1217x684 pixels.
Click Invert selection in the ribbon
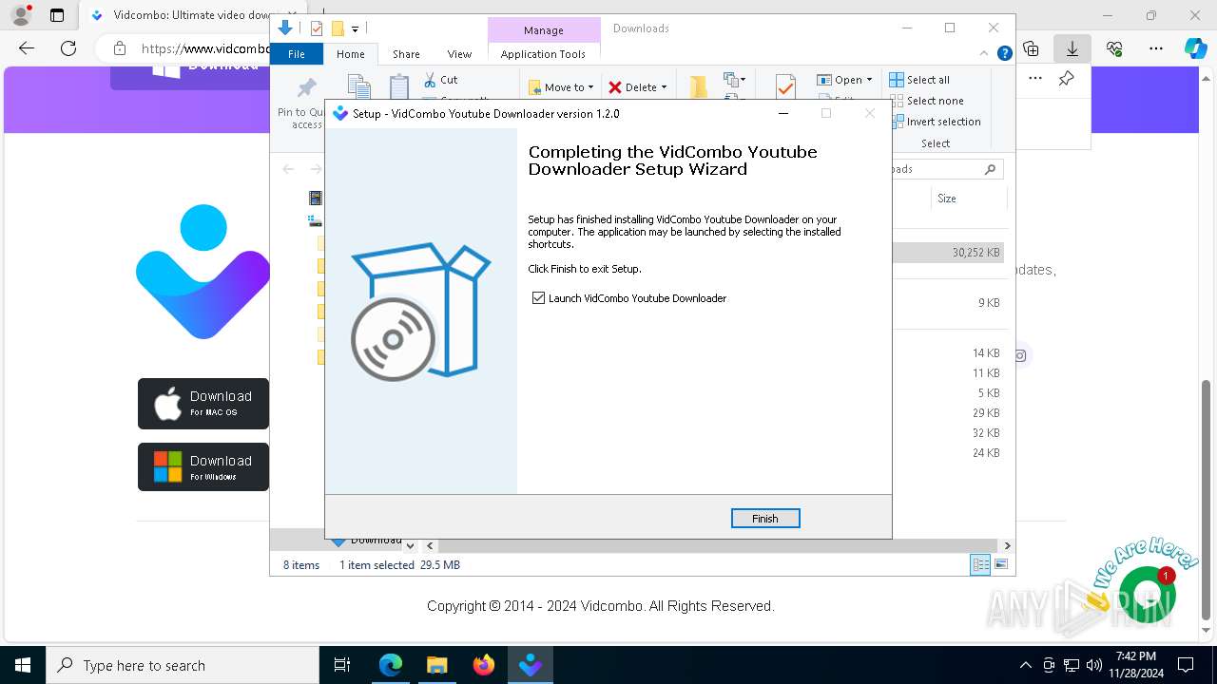coord(935,122)
